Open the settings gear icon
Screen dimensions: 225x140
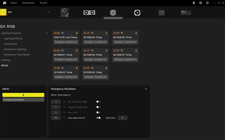tap(207, 3)
